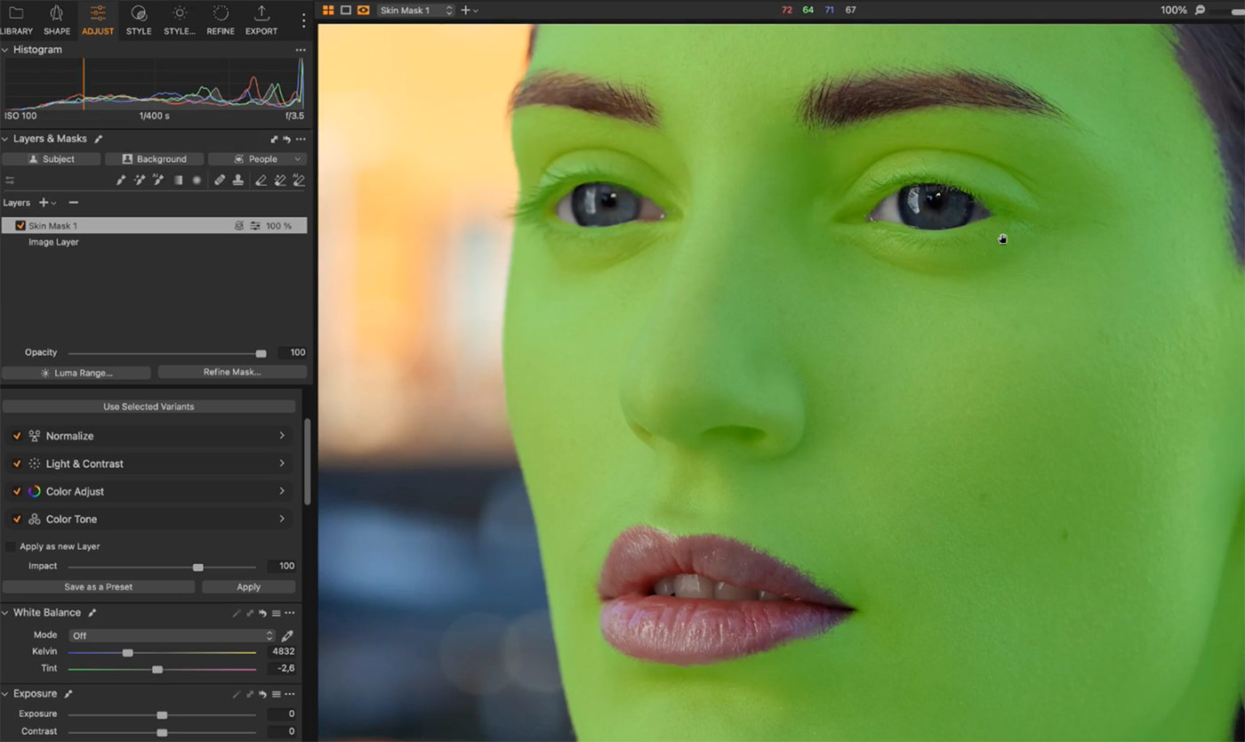Image resolution: width=1245 pixels, height=742 pixels.
Task: Select the Radial Gradient Mask tool
Action: coord(197,181)
